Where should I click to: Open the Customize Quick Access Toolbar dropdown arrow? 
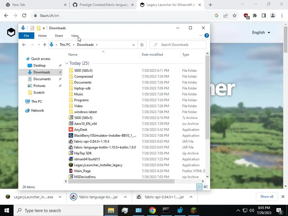point(44,28)
